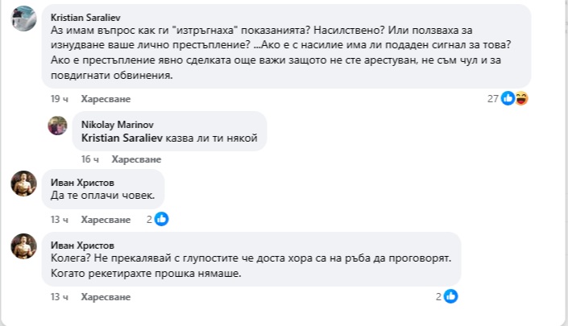This screenshot has height=326, width=568.
Task: Open Nikolay Marinov's profile avatar
Action: pyautogui.click(x=57, y=126)
